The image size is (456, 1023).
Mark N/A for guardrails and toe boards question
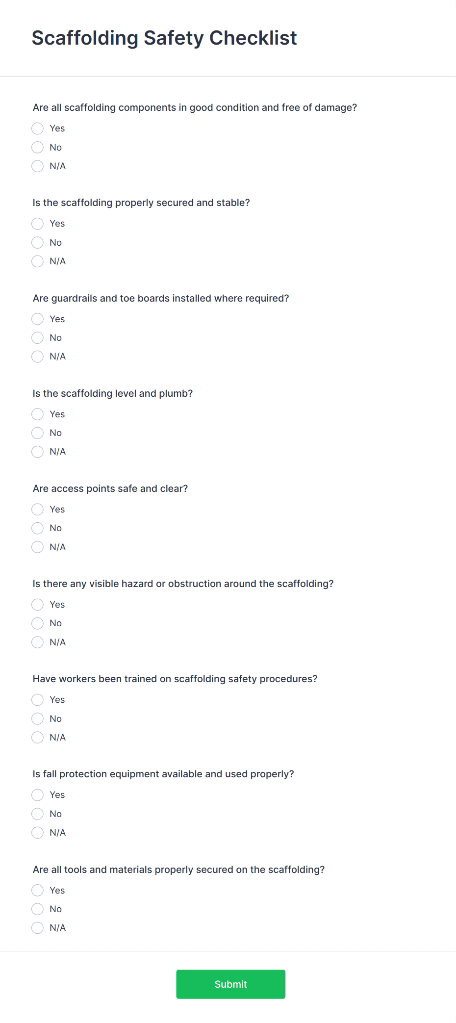[x=38, y=357]
